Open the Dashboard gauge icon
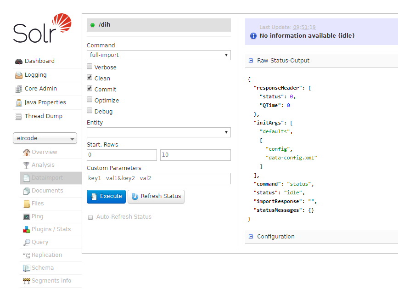Screen dimensions: 398x289 pos(19,61)
